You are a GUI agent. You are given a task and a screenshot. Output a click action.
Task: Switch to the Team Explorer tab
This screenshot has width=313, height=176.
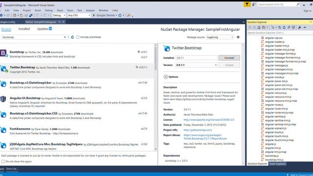coord(277,164)
